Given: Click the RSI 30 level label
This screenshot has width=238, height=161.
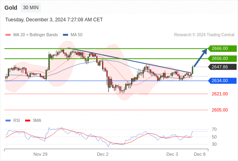Looking at the screenshot, I should click(x=214, y=144).
